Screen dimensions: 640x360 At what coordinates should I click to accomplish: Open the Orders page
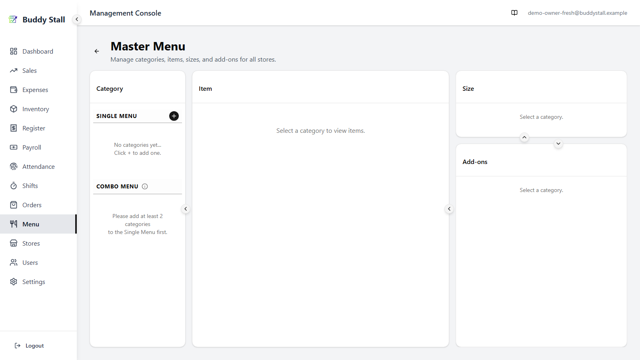pos(38,205)
